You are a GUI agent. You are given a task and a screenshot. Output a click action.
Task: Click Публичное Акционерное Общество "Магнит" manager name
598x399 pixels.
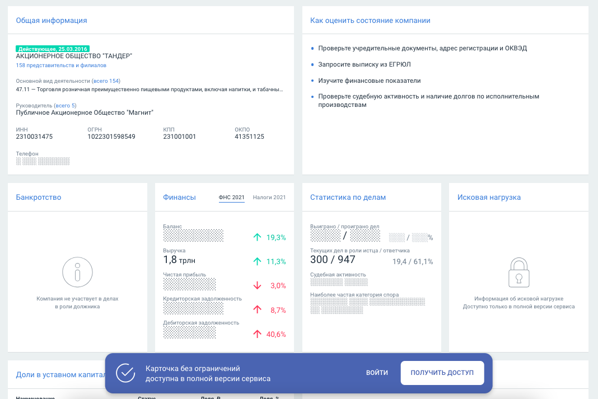(x=85, y=112)
